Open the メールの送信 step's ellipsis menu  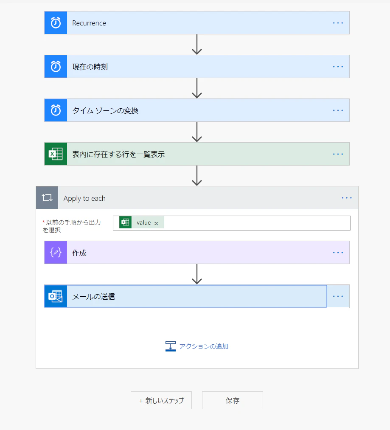point(338,296)
